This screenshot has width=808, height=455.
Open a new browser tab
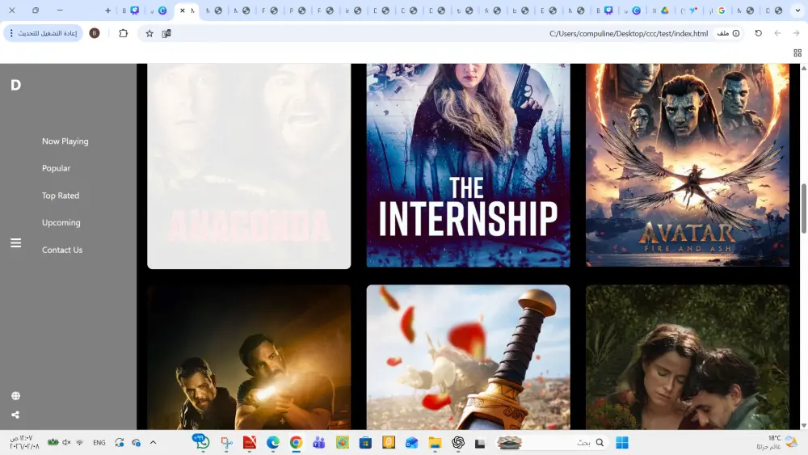(107, 11)
